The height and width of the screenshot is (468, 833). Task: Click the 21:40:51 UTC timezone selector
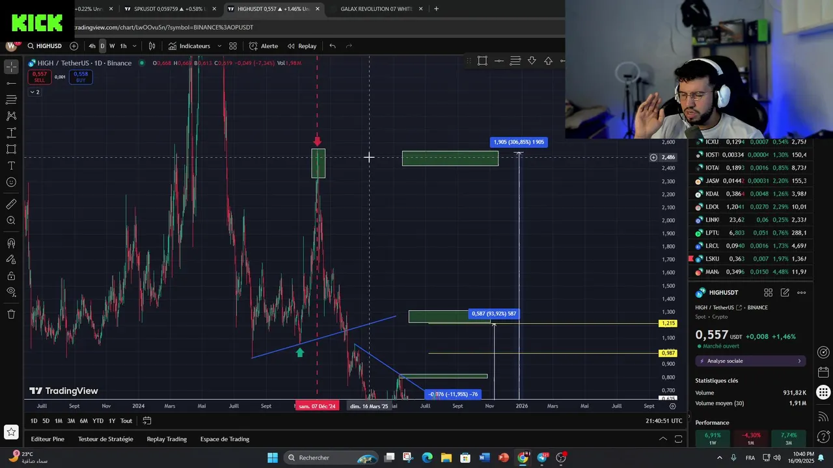click(x=664, y=421)
